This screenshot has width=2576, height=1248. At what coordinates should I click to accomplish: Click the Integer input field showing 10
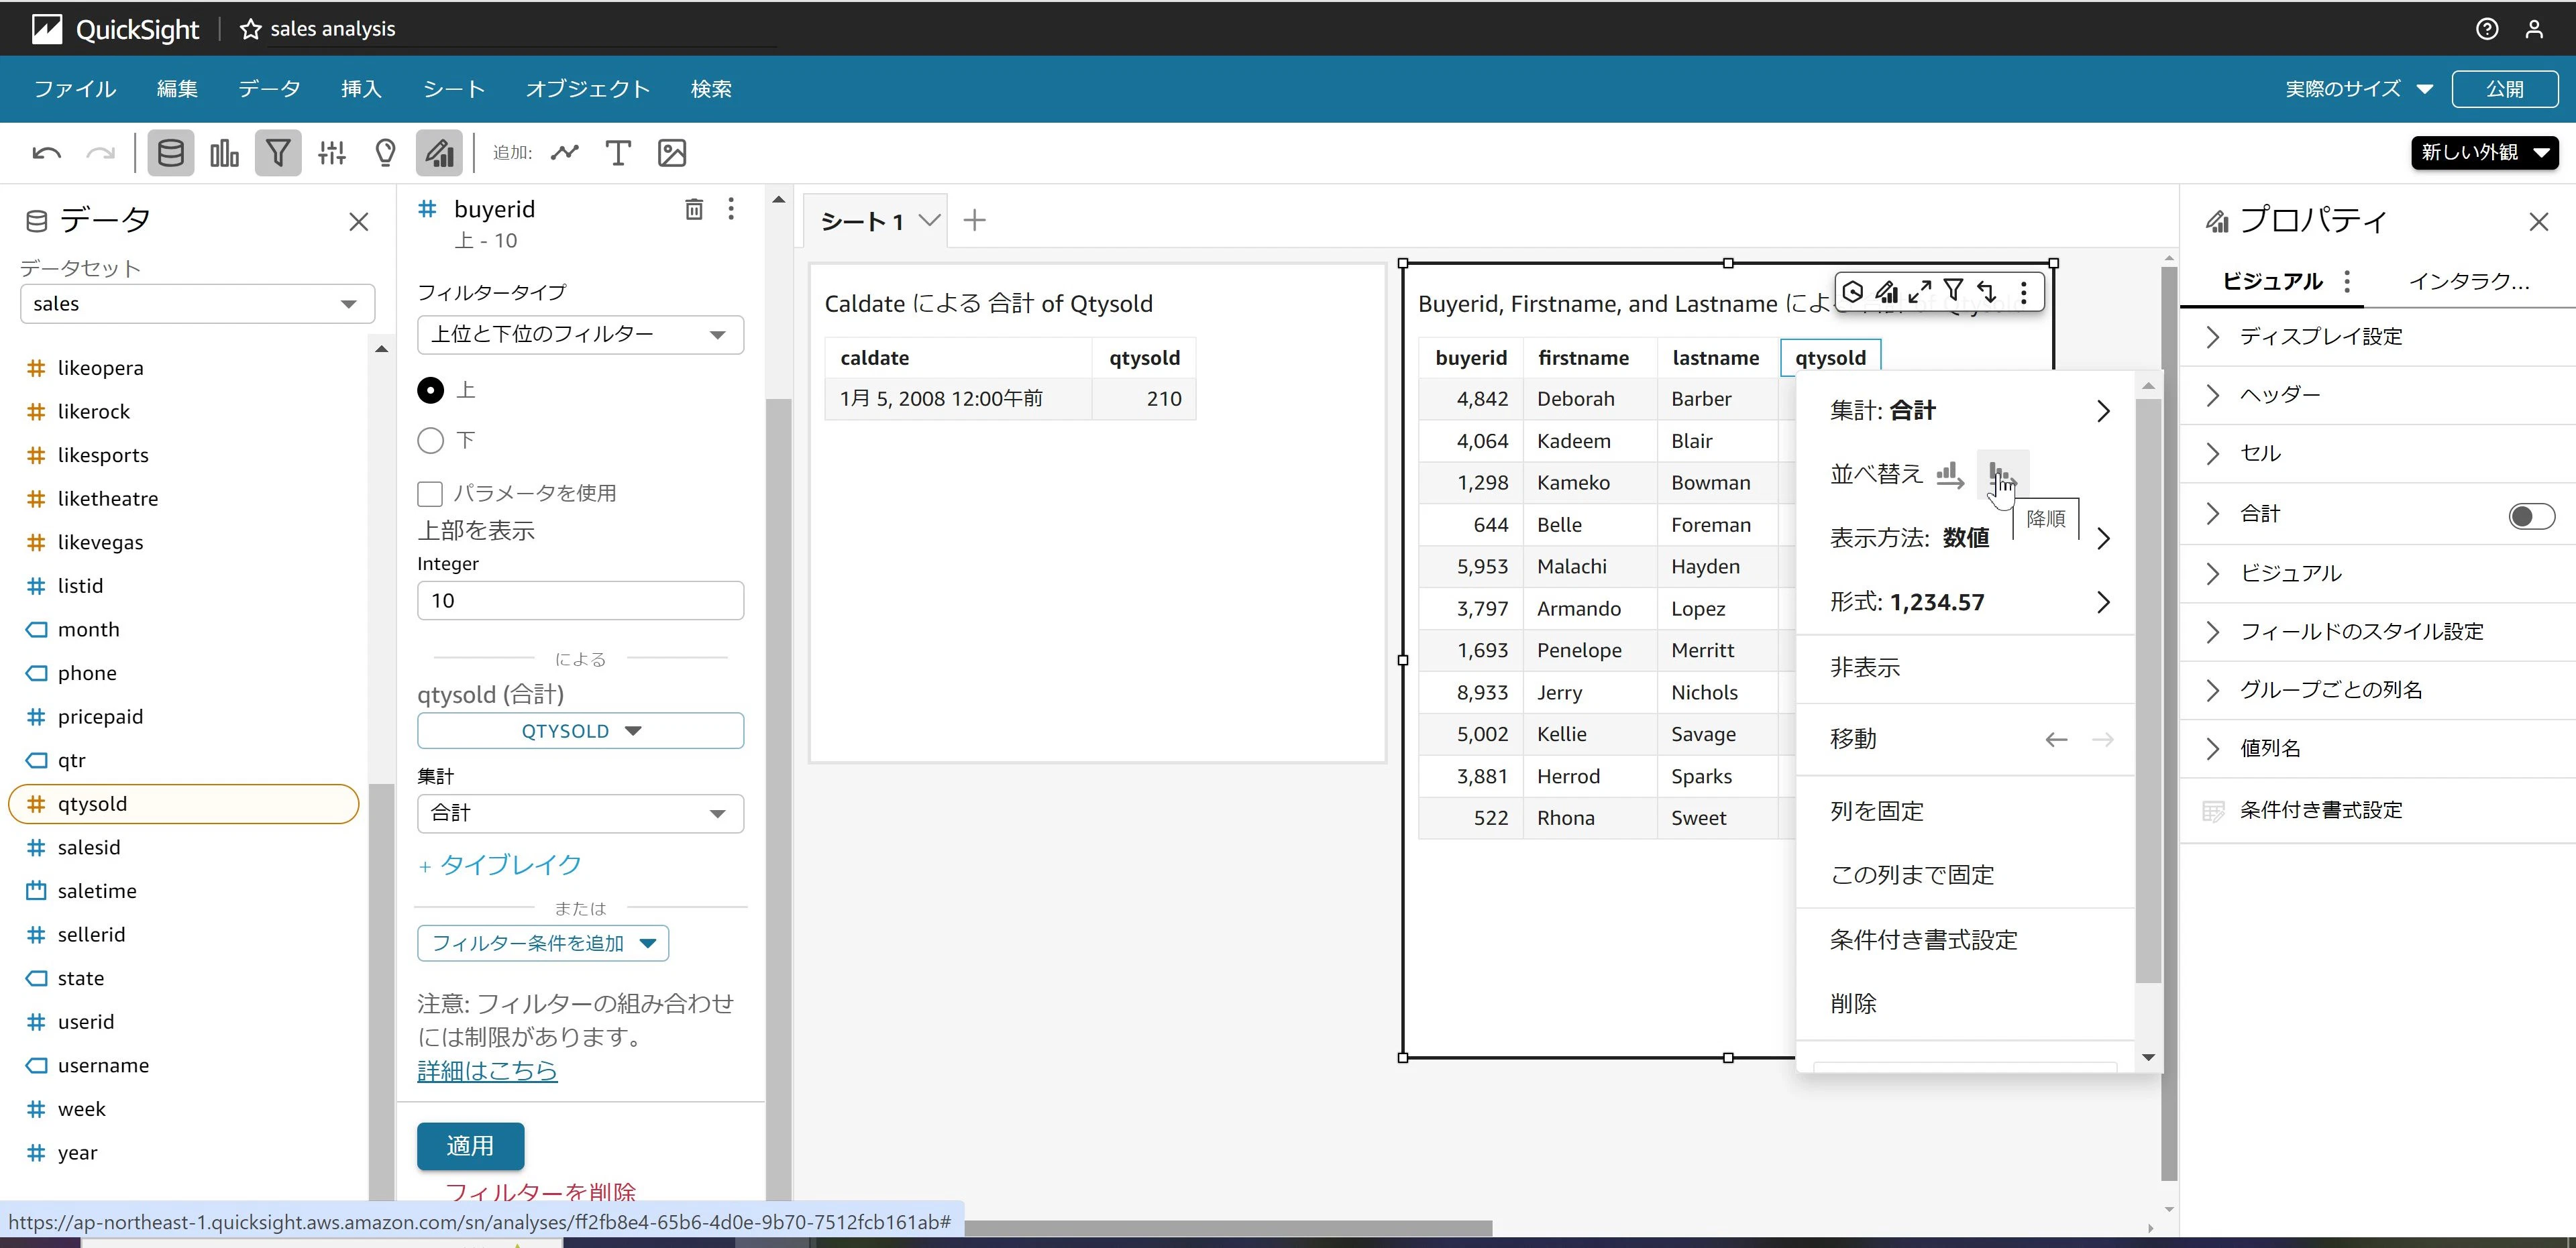coord(580,601)
